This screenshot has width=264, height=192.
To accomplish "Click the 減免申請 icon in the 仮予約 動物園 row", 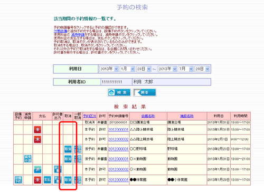I will tap(28, 159).
